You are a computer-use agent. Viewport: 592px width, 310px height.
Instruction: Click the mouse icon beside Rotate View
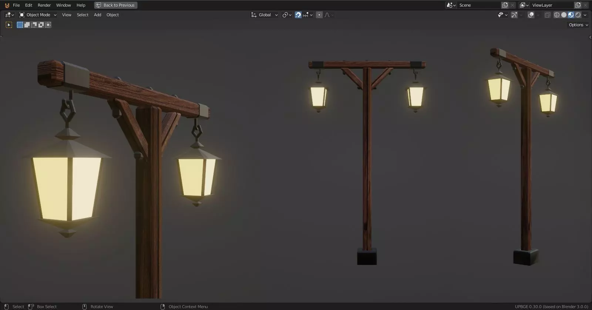pos(84,307)
